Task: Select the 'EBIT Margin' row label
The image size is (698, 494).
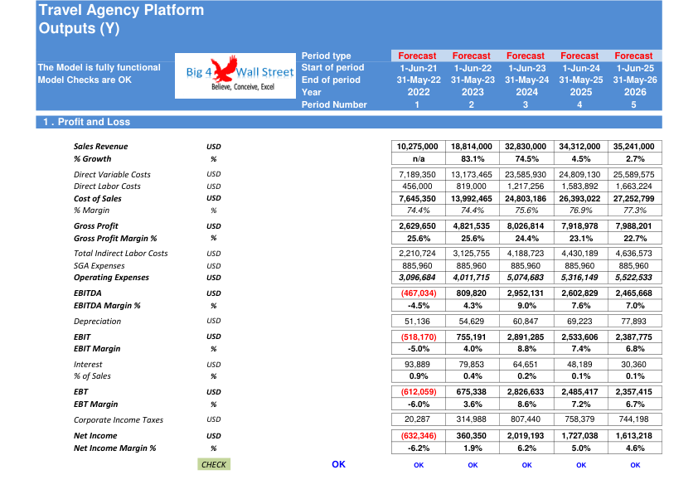Action: [97, 349]
